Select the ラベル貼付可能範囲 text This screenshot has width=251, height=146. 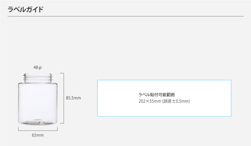pos(156,95)
